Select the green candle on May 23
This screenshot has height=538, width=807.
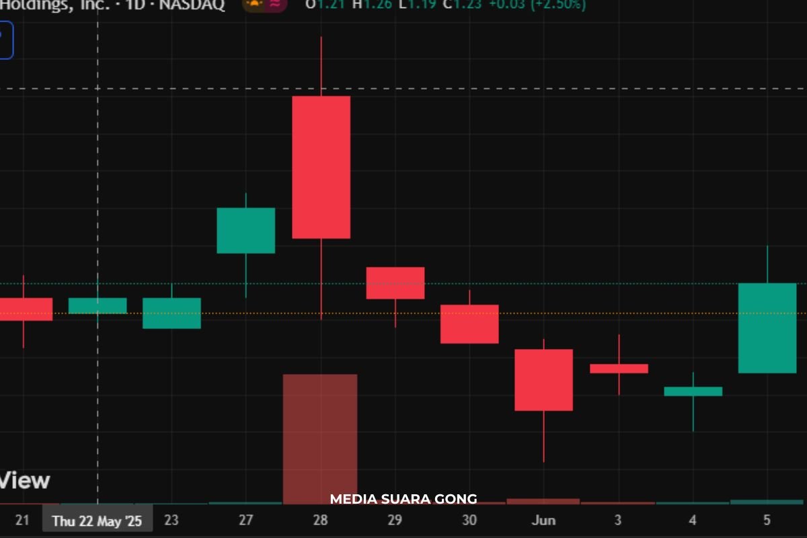point(171,313)
